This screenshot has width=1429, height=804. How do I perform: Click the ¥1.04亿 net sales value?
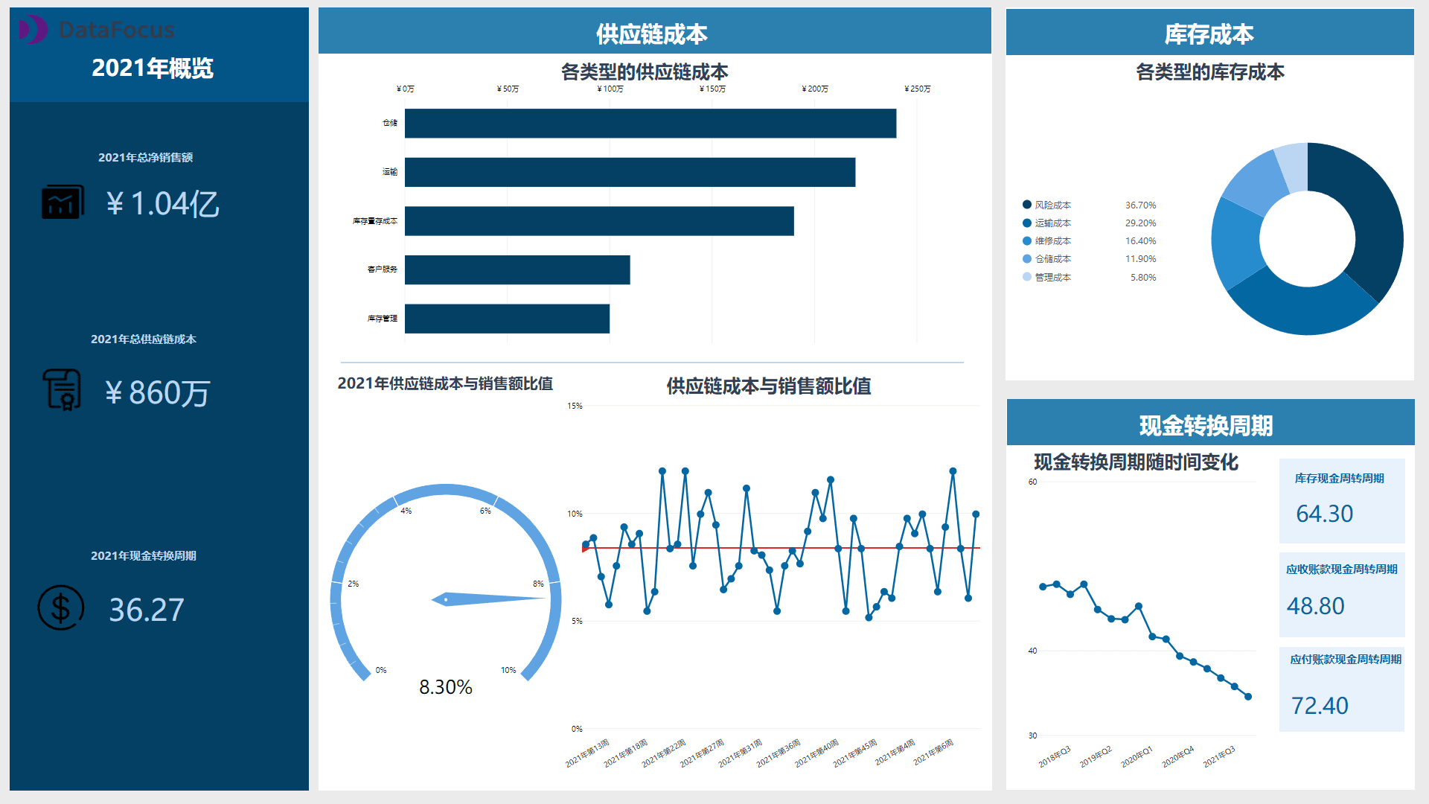162,204
